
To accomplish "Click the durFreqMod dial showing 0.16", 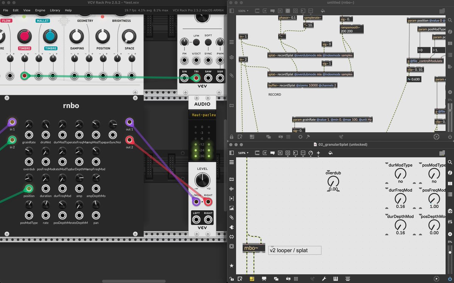I will [x=400, y=198].
